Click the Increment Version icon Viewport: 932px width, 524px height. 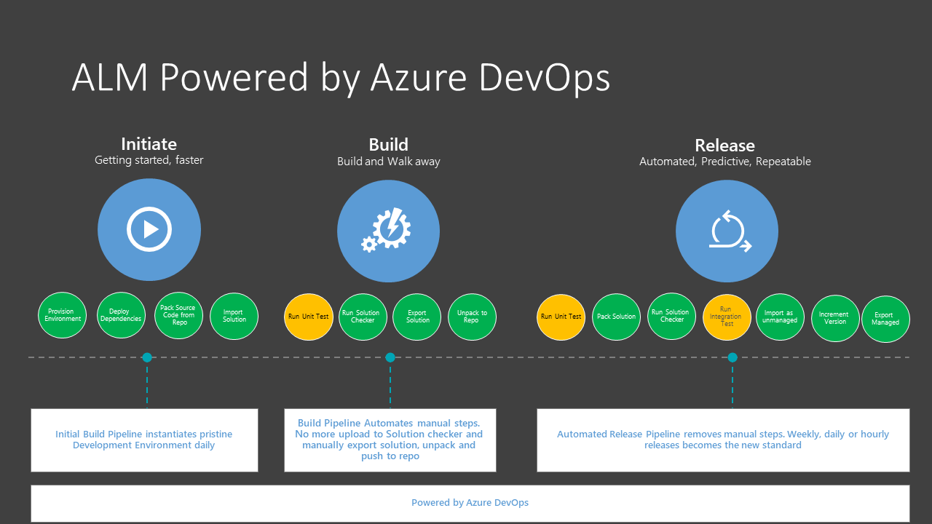point(835,319)
